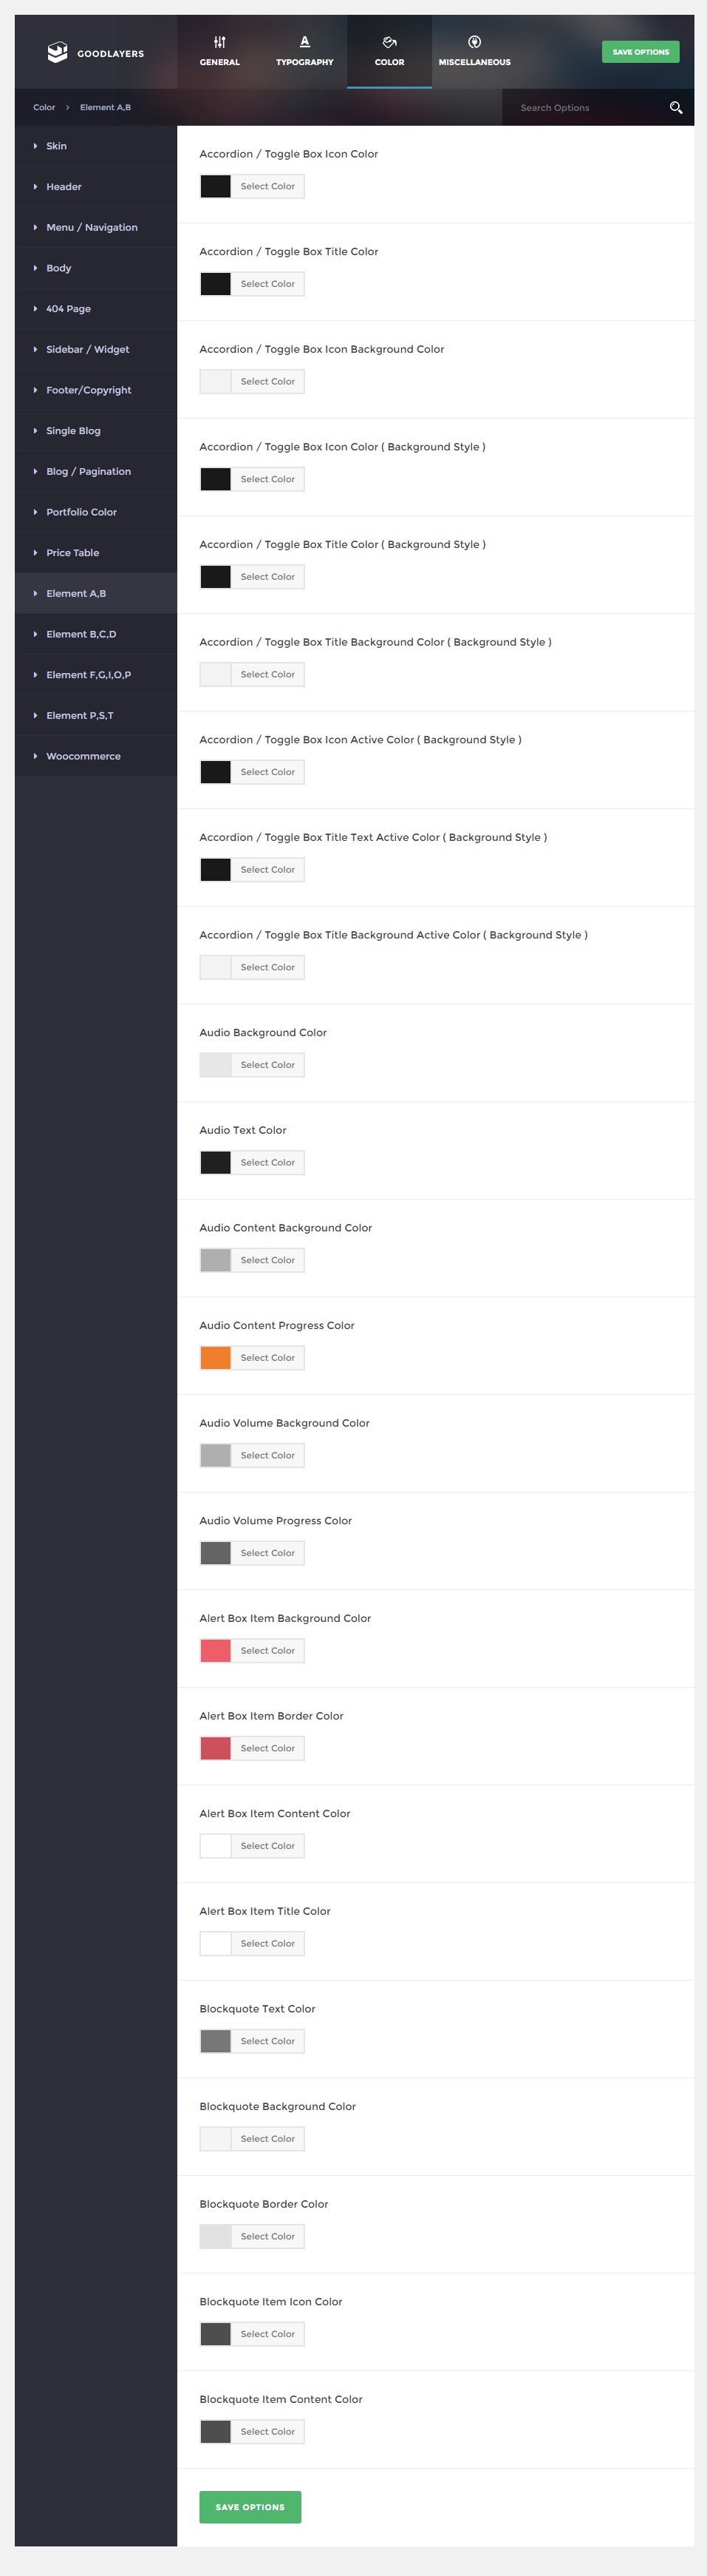
Task: Select Color for Blockquote Item Icon Color
Action: tap(267, 2334)
